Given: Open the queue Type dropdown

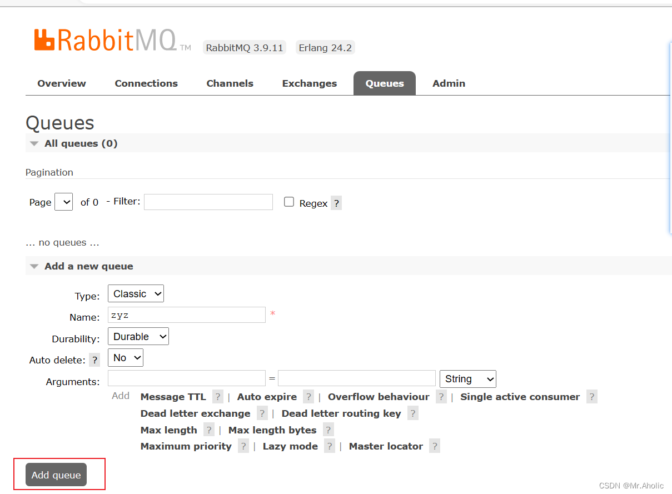Looking at the screenshot, I should (x=136, y=293).
